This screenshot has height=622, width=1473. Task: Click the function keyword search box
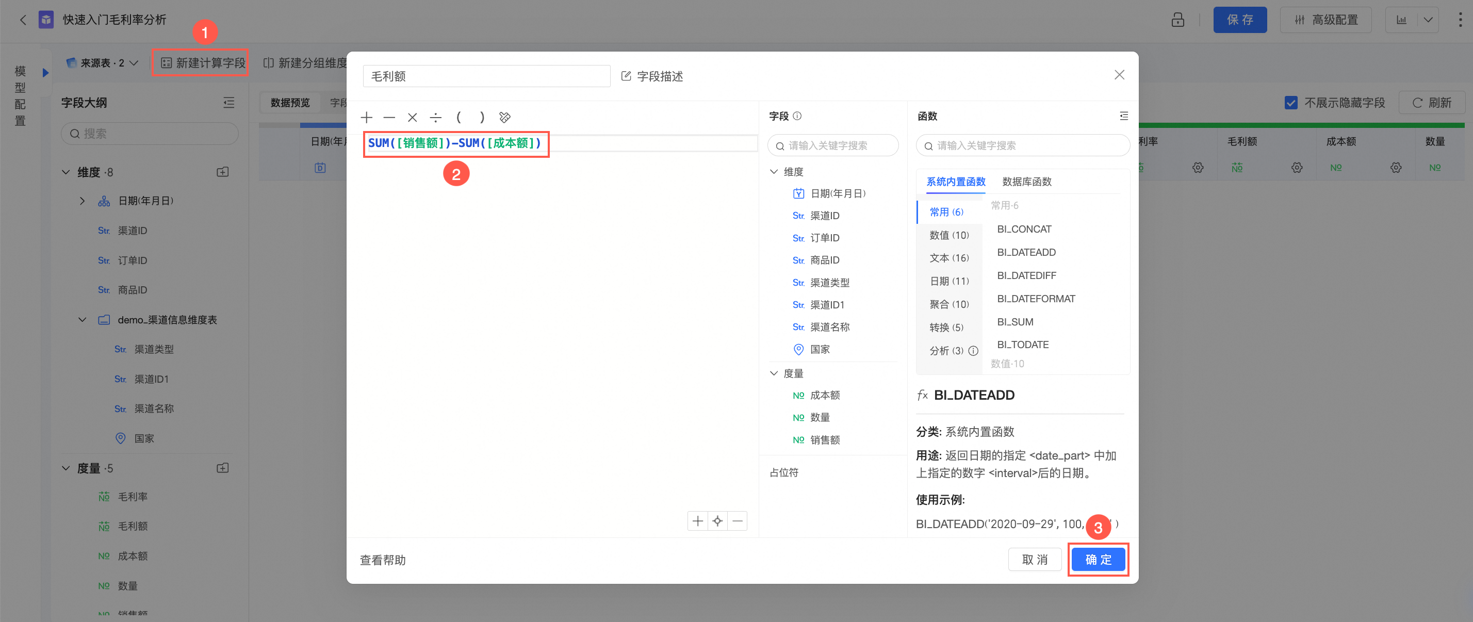click(1023, 146)
